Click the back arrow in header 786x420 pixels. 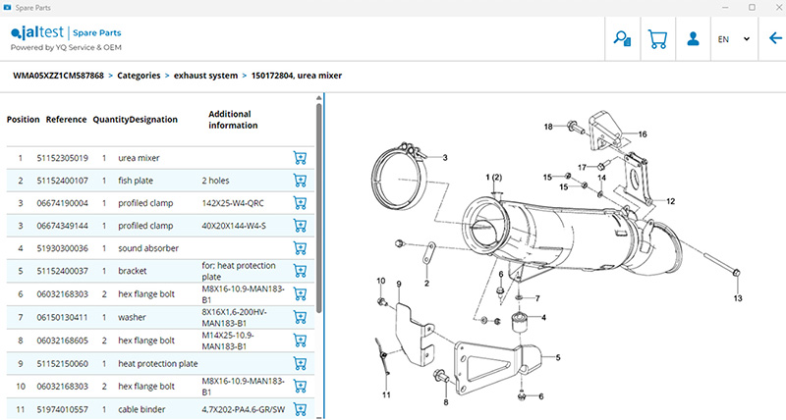775,39
